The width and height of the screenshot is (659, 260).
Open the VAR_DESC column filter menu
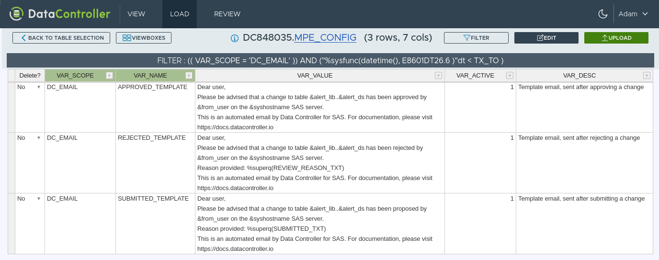pos(647,76)
